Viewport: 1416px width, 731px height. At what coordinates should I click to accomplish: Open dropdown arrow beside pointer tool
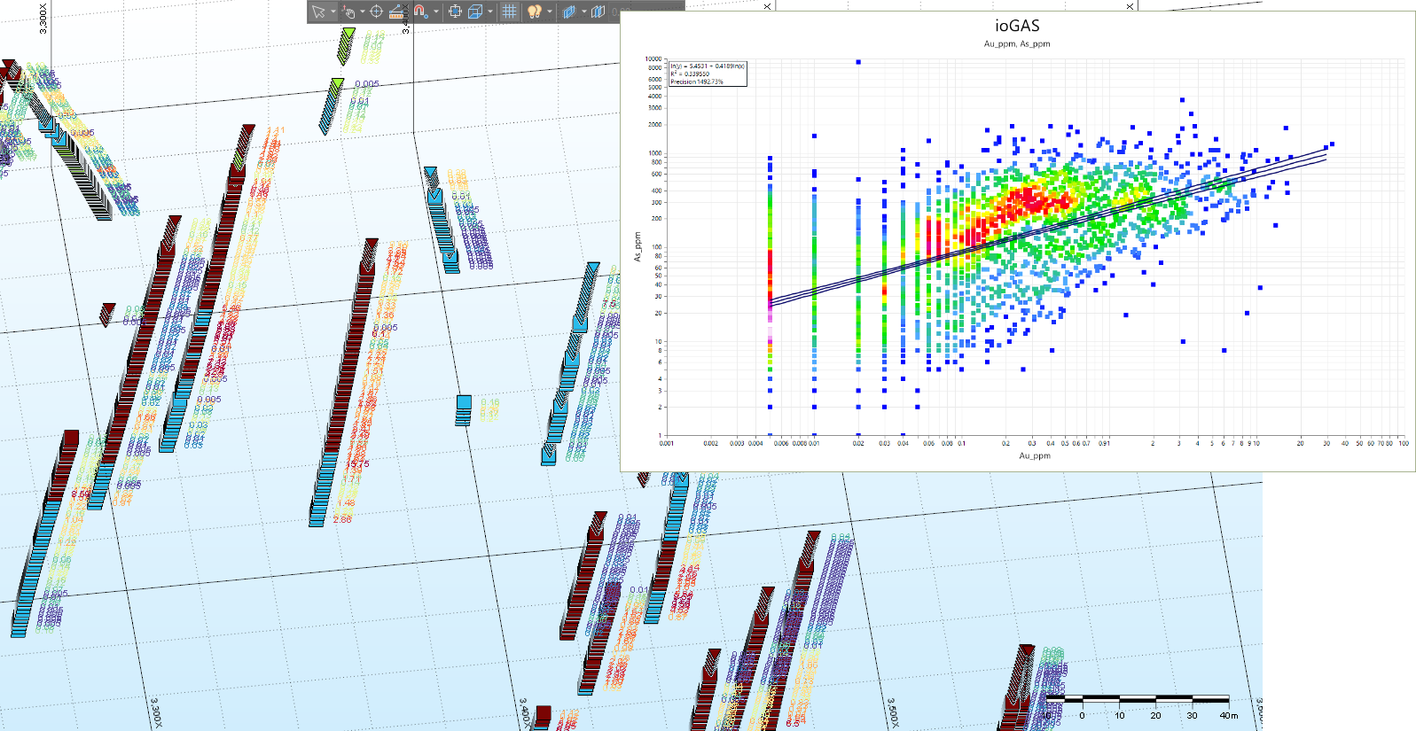332,12
